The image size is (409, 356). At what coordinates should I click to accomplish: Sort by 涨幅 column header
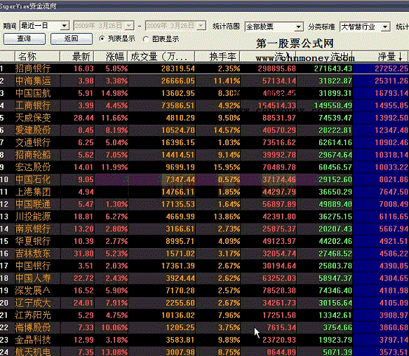coord(111,57)
